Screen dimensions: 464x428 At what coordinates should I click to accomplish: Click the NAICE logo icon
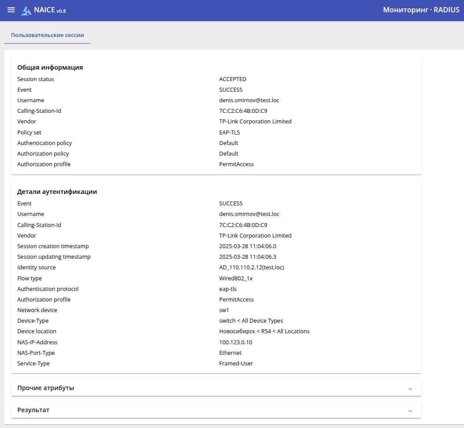click(x=26, y=11)
